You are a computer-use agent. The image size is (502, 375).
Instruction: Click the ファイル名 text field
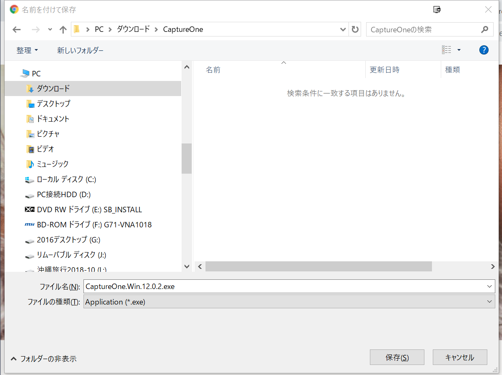point(285,286)
